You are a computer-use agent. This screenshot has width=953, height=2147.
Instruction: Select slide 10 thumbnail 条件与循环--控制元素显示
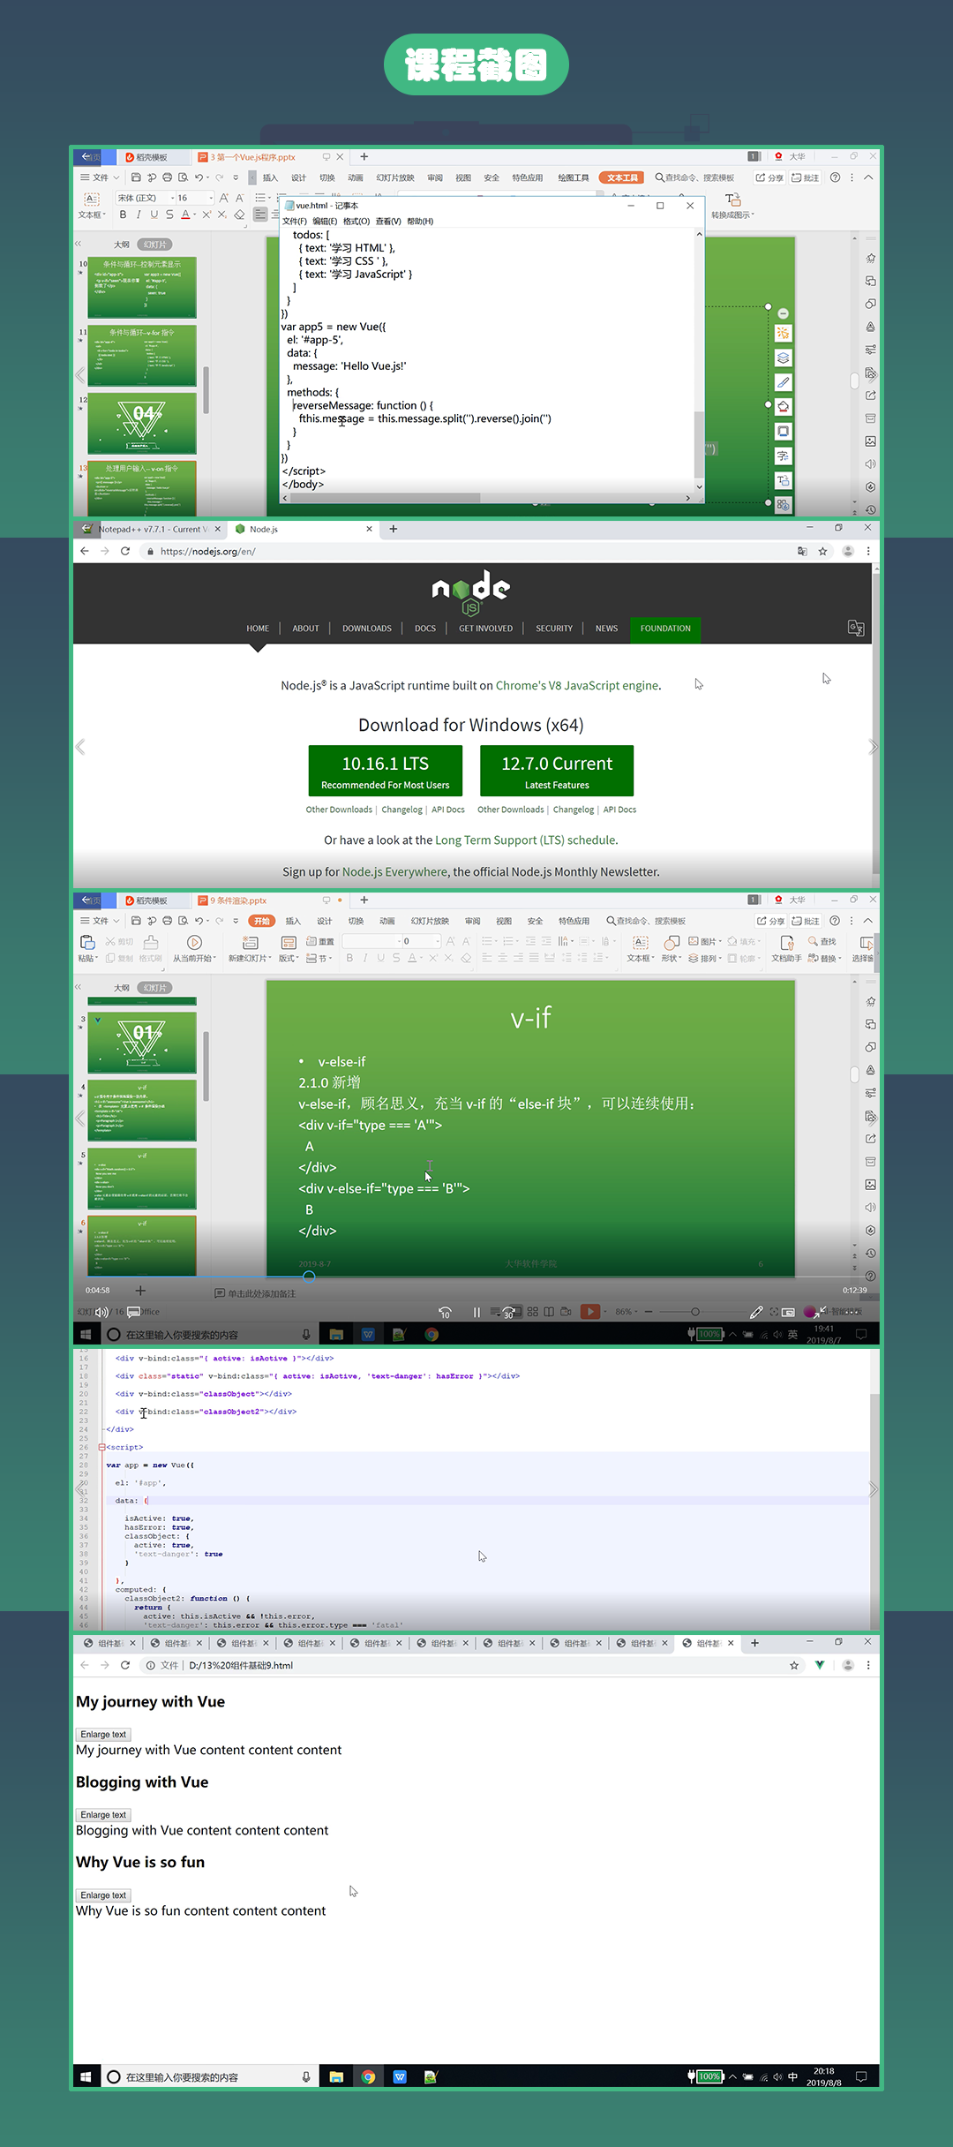[142, 288]
